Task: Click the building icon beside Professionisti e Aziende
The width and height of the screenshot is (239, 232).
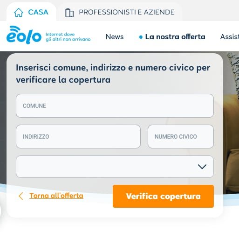Action: (x=69, y=13)
